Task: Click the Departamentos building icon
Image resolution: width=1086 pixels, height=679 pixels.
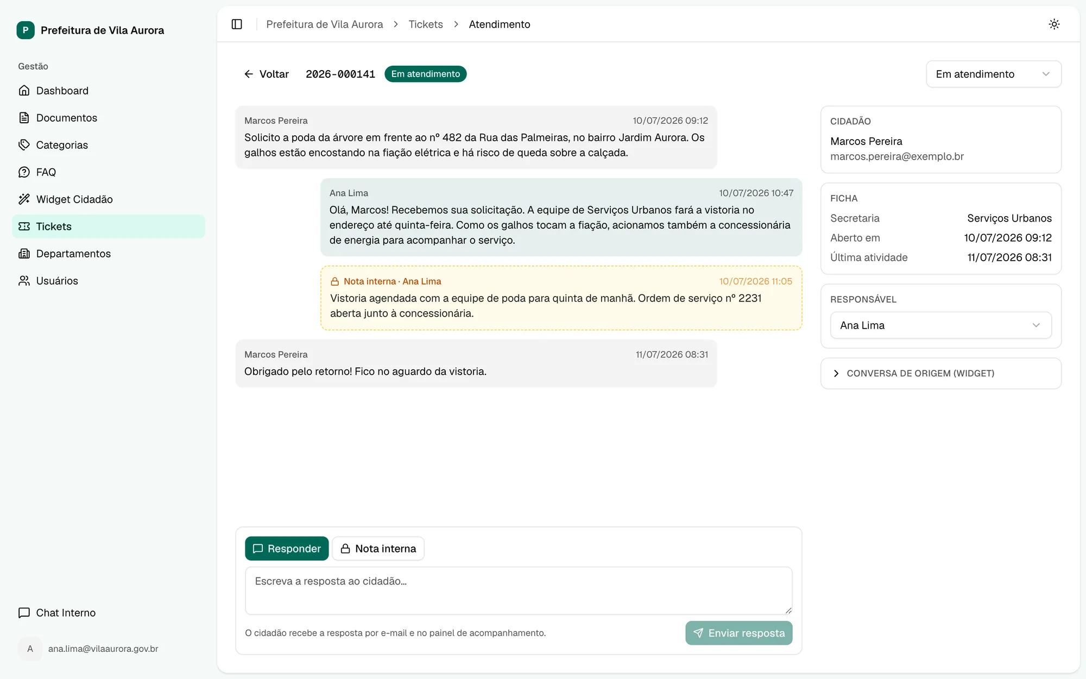Action: (x=24, y=253)
